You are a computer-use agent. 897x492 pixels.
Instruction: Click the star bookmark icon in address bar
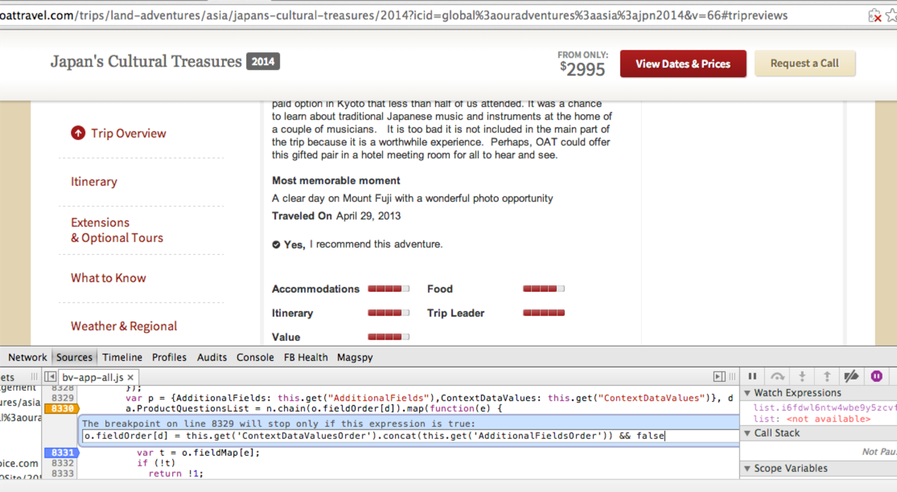click(x=891, y=15)
